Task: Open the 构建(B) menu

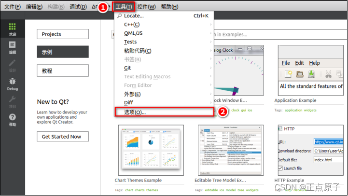Action: pyautogui.click(x=56, y=7)
